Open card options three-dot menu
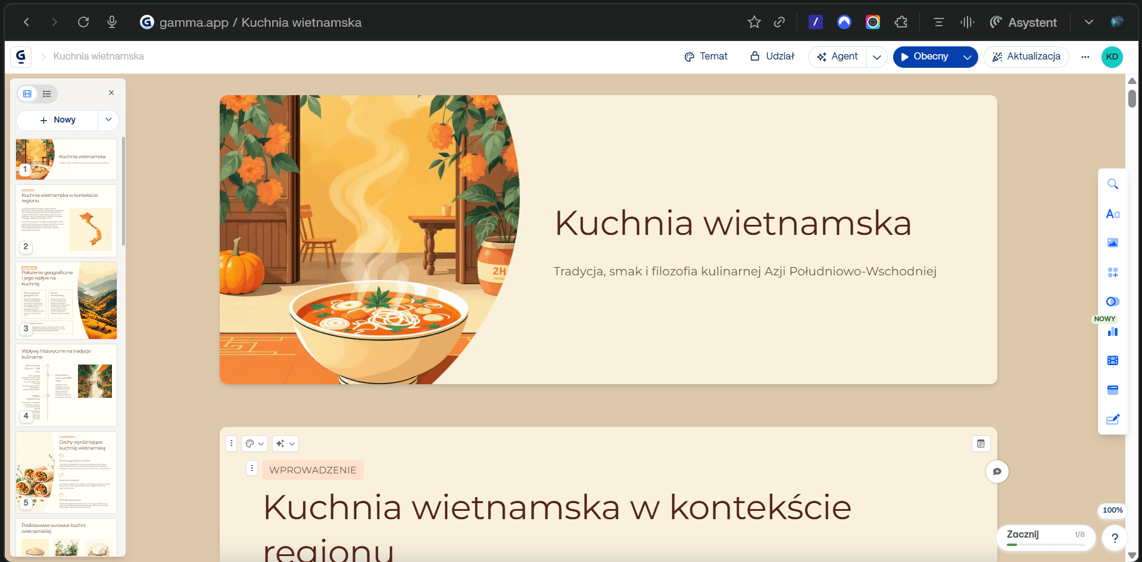The image size is (1142, 562). (232, 443)
